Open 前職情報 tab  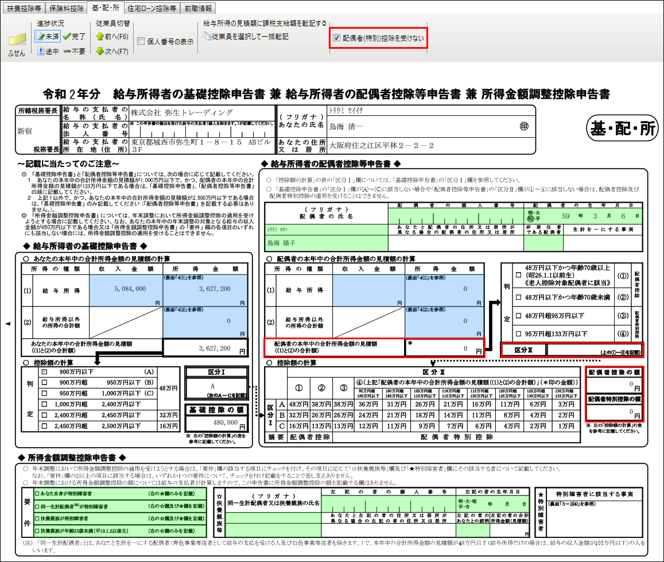point(198,8)
